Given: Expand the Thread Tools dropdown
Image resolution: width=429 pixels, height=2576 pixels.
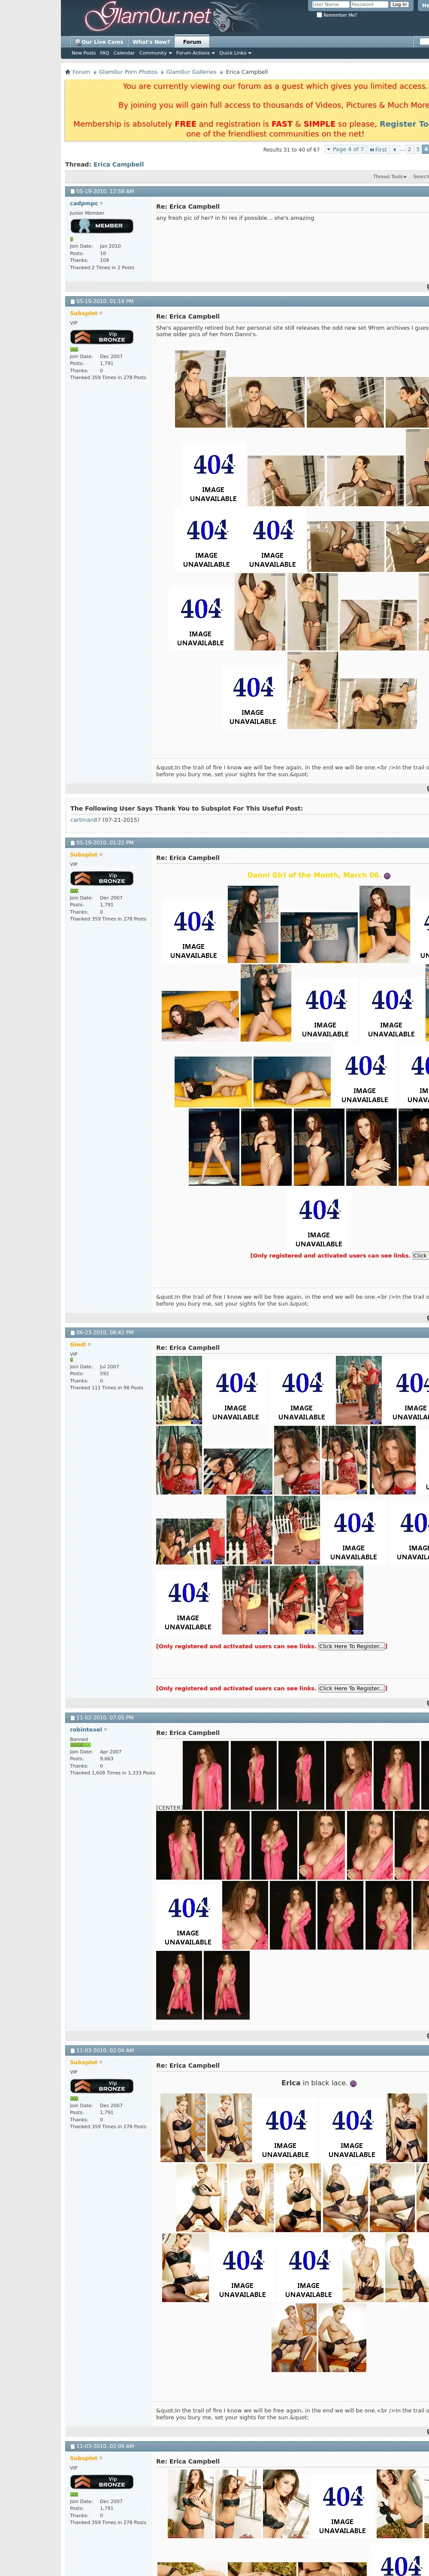Looking at the screenshot, I should tap(390, 176).
